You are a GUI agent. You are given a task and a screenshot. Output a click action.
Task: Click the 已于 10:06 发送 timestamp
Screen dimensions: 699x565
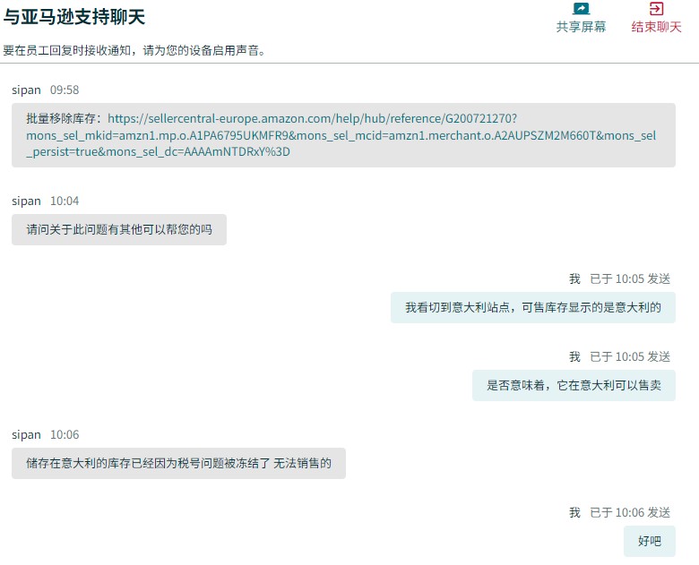(630, 513)
